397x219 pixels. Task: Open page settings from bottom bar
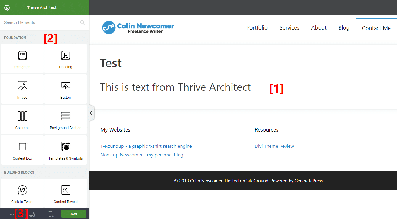(x=51, y=214)
